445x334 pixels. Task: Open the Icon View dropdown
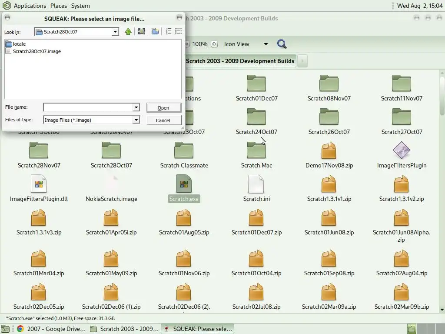pos(246,44)
